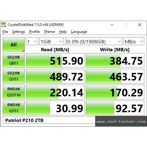The height and width of the screenshot is (147, 147).
Task: Click the Read [MB/s] column header
Action: click(x=55, y=50)
